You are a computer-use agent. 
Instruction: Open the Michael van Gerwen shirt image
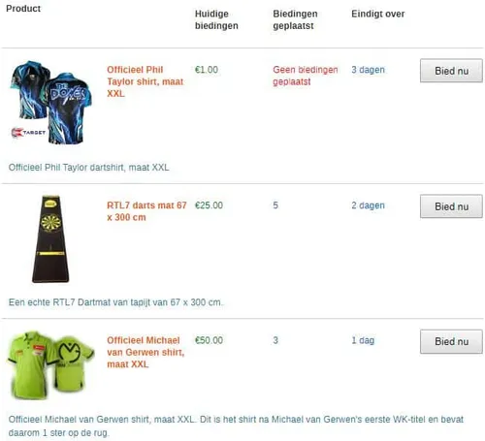(50, 365)
